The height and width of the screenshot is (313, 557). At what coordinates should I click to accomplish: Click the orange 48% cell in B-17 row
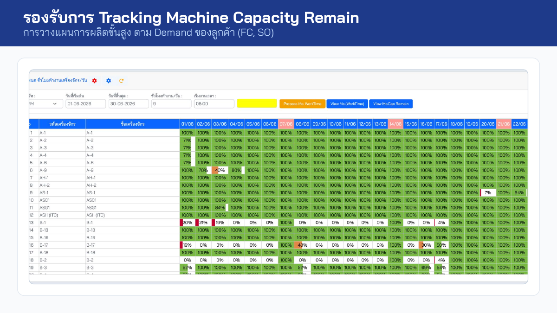point(302,245)
